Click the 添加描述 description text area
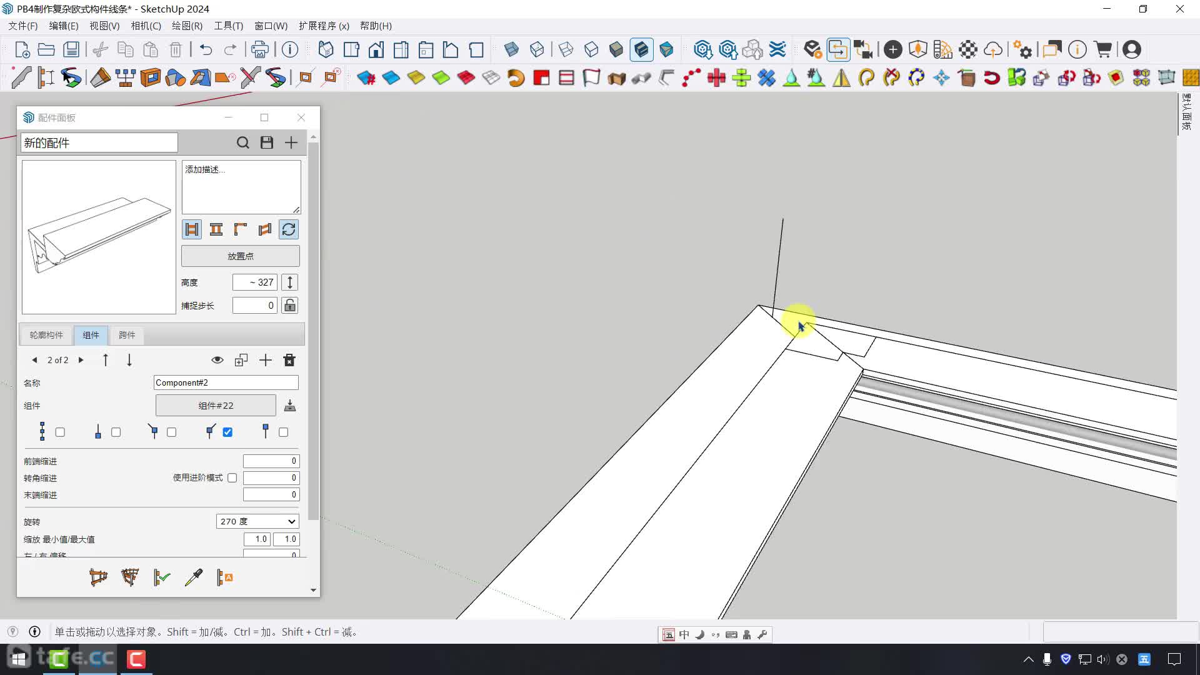Viewport: 1200px width, 675px height. (241, 187)
